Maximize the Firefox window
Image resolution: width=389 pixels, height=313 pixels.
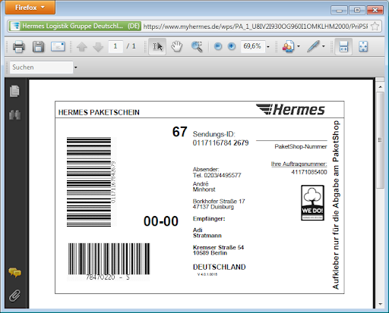[357, 11]
